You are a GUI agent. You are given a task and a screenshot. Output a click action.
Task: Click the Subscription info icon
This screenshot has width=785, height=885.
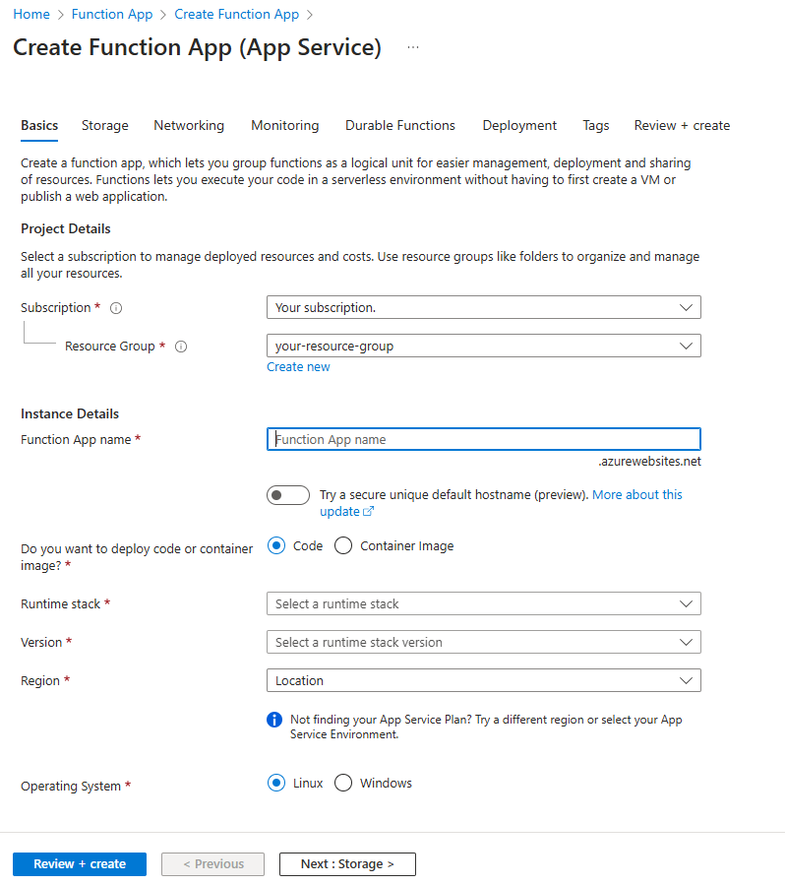(x=116, y=308)
